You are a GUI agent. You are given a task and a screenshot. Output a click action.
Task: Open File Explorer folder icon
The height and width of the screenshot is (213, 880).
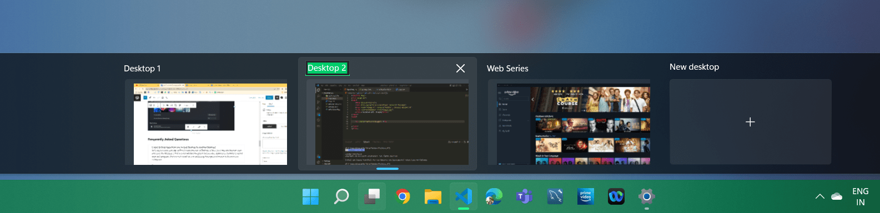(x=433, y=196)
